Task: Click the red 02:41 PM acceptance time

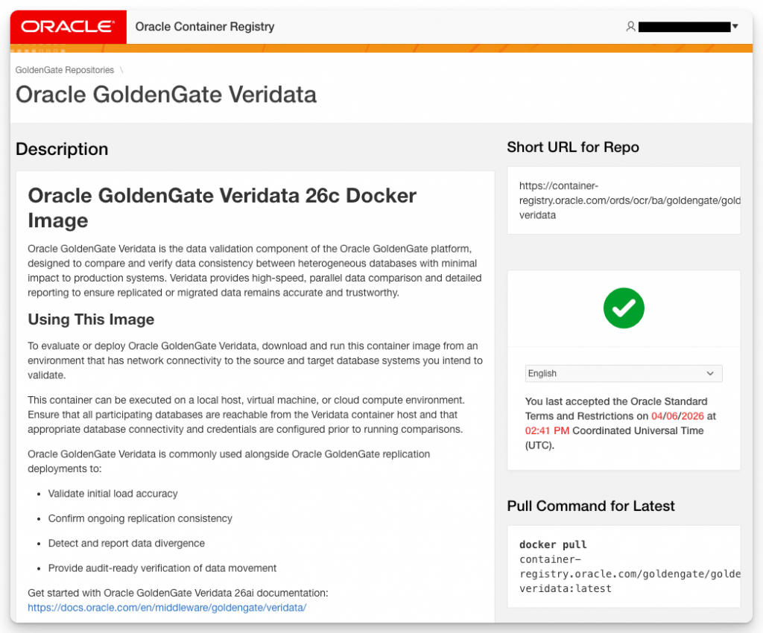Action: click(547, 430)
